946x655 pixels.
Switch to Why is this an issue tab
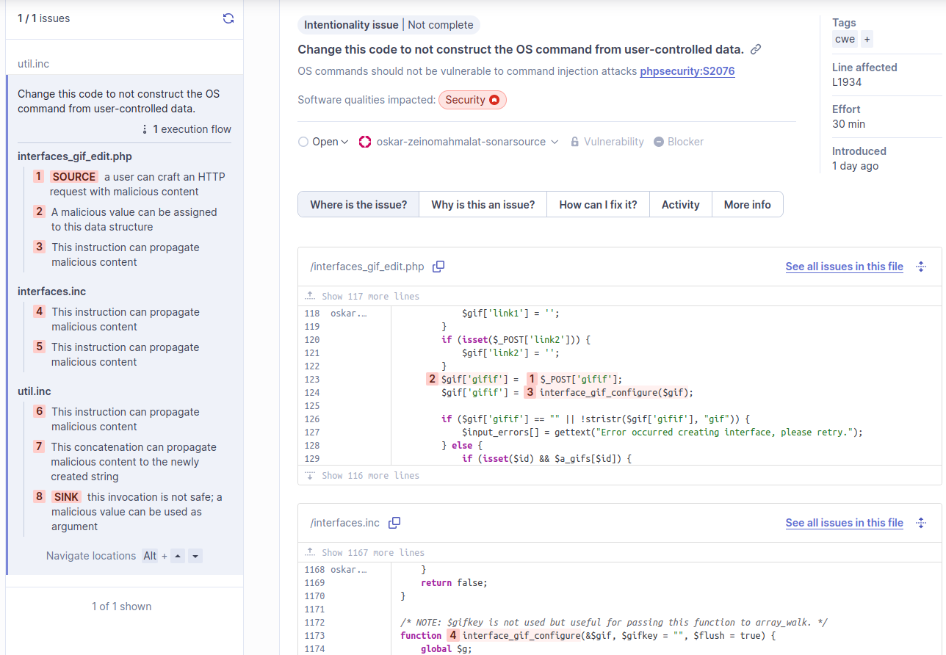pos(483,205)
